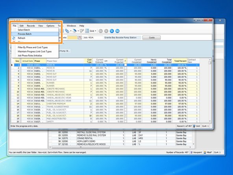
Task: Toggle the P checkbox in row Seq 7
Action: pos(126,83)
